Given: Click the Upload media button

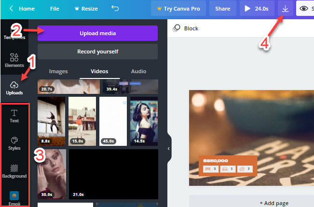Looking at the screenshot, I should point(98,33).
